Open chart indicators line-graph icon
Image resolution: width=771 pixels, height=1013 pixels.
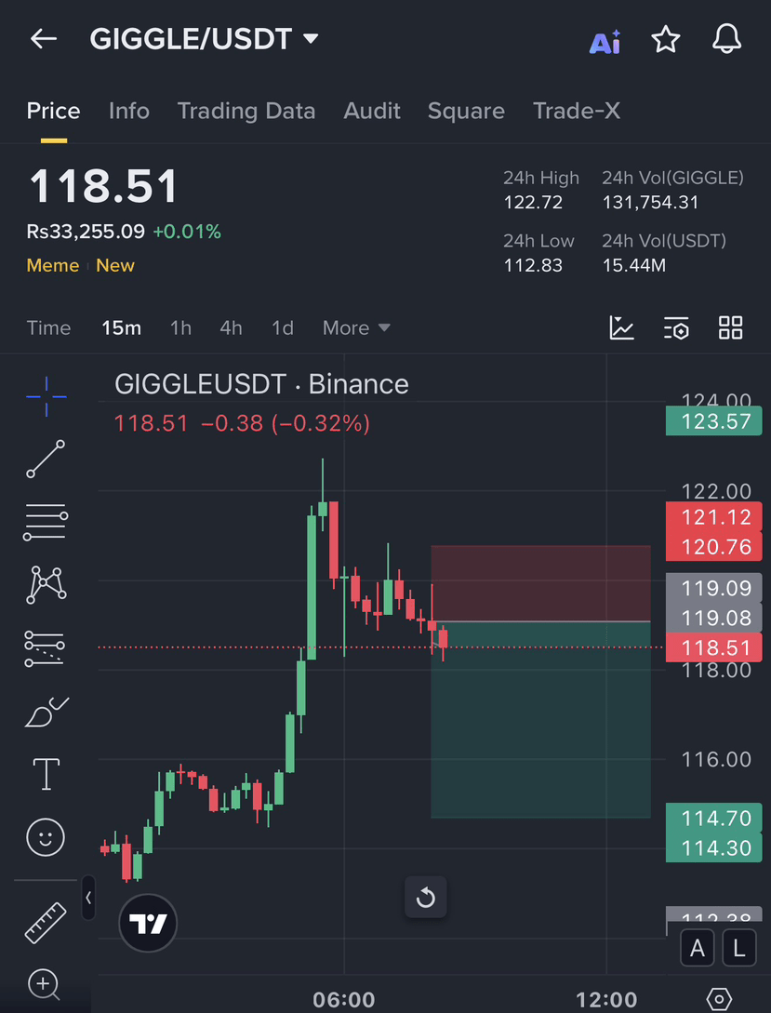coord(622,327)
